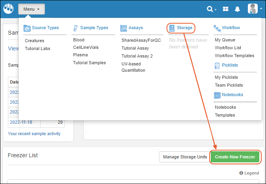Expand the Menu dropdown button

pyautogui.click(x=31, y=9)
